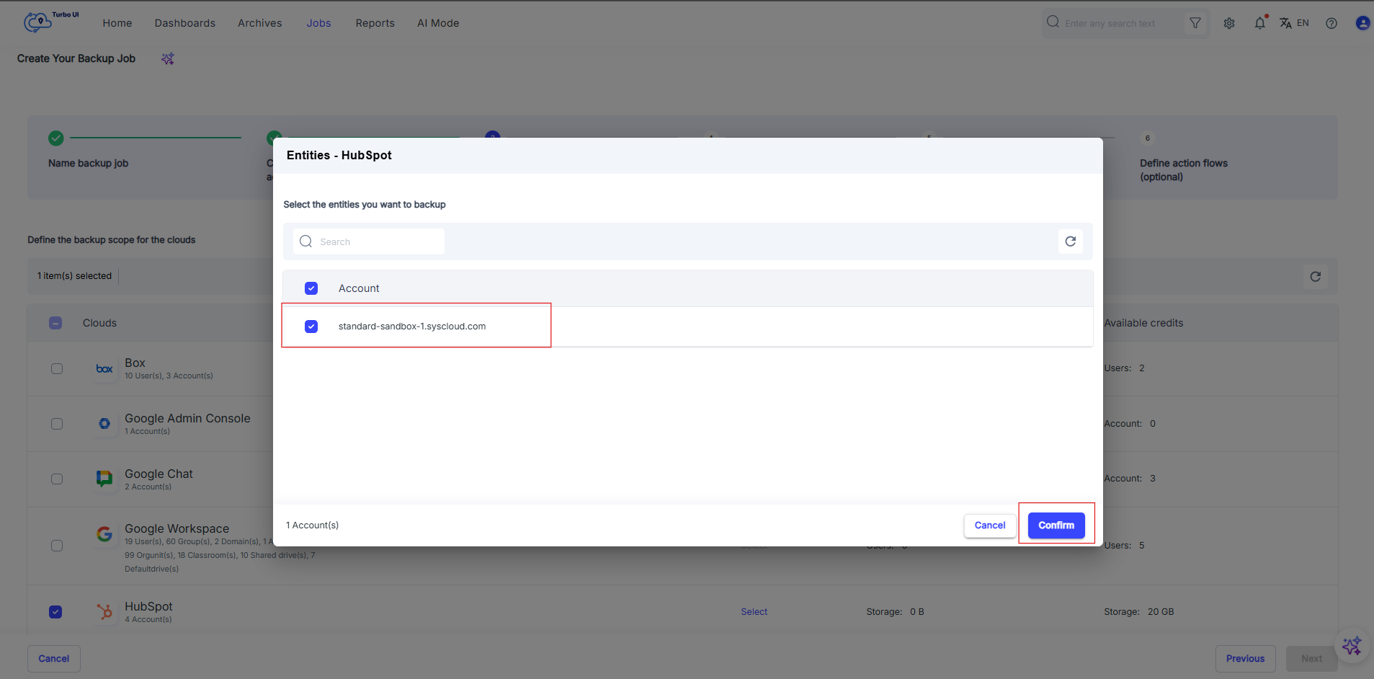Open the AI assistant sparkle button
1374x679 pixels.
[x=1352, y=645]
